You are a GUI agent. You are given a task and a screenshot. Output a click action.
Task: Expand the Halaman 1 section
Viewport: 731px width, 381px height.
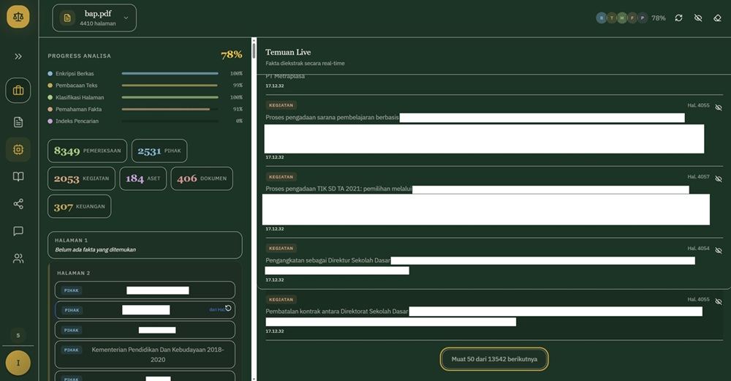pos(145,245)
